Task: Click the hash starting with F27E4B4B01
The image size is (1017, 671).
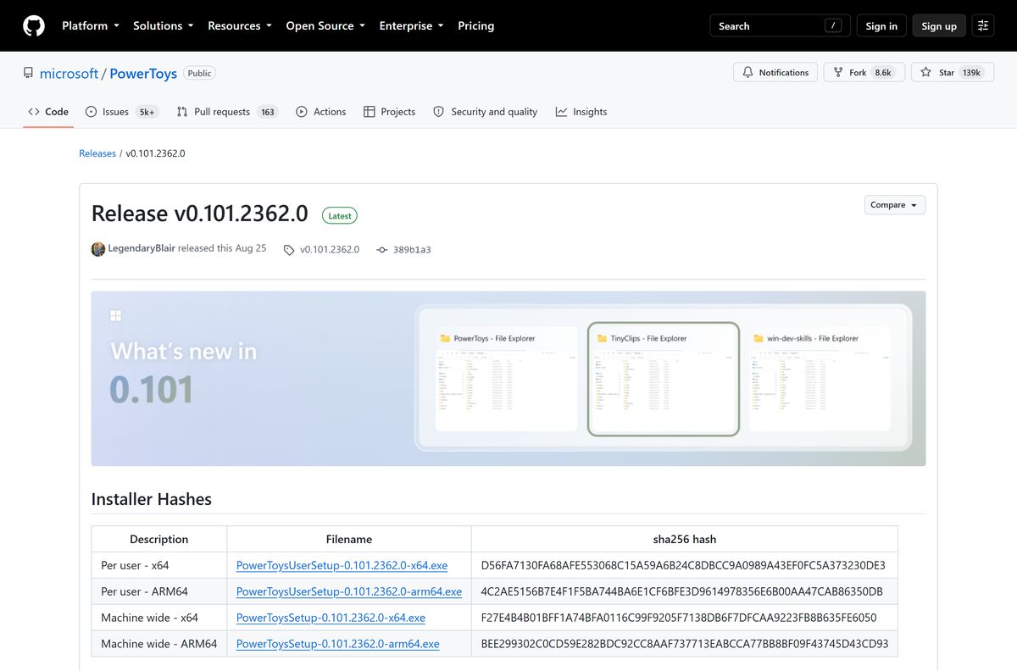Action: pos(679,618)
